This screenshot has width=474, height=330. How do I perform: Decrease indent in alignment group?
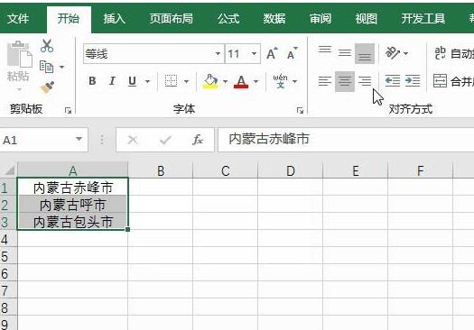393,81
